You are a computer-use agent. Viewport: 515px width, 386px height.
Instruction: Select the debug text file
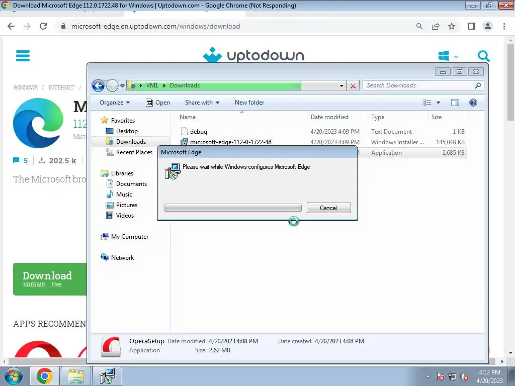tap(198, 132)
